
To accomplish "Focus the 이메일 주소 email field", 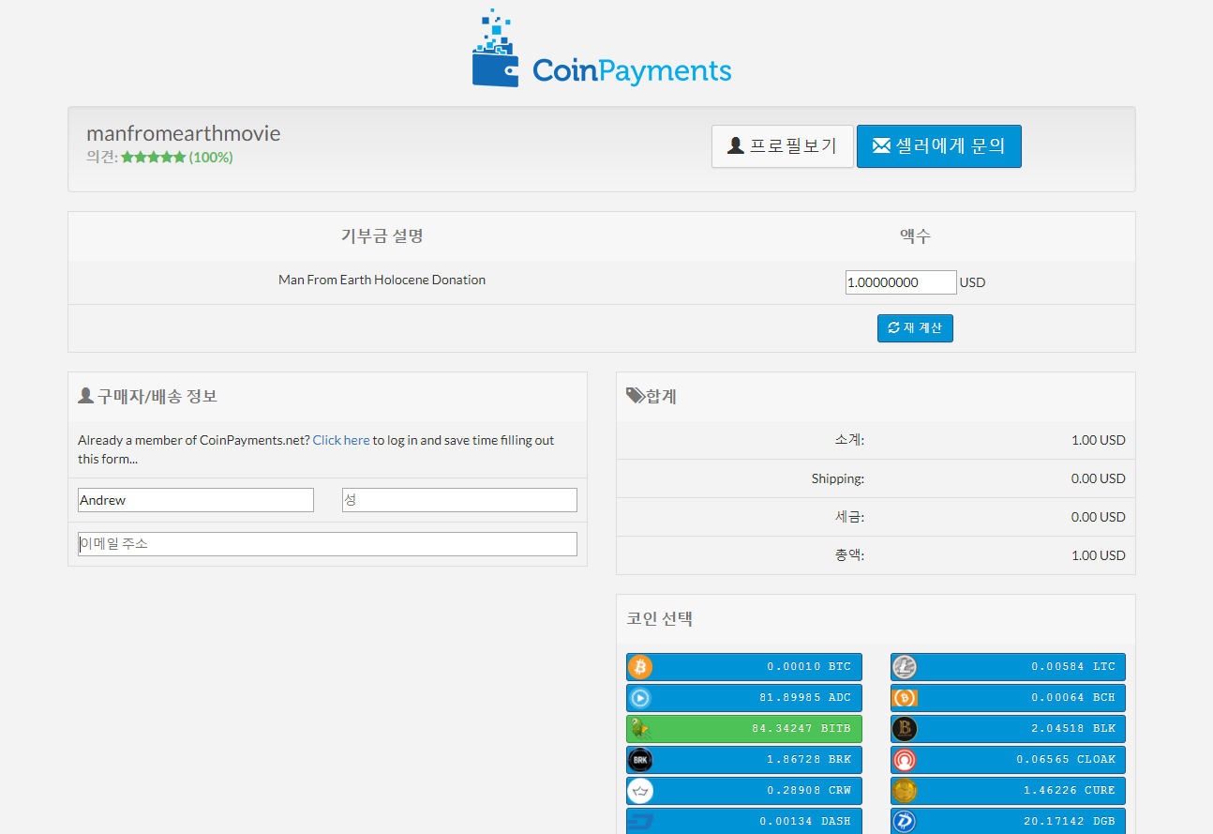I will coord(327,544).
